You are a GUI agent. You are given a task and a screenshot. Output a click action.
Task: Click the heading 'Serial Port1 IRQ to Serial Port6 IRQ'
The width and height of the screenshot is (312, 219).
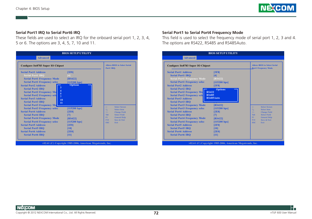[48, 33]
